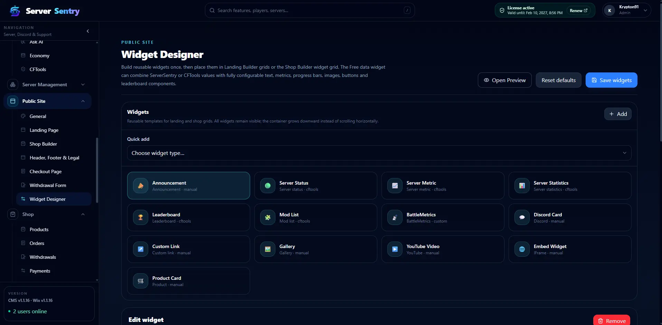Select the YouTube Video play icon
Image resolution: width=662 pixels, height=325 pixels.
click(395, 249)
